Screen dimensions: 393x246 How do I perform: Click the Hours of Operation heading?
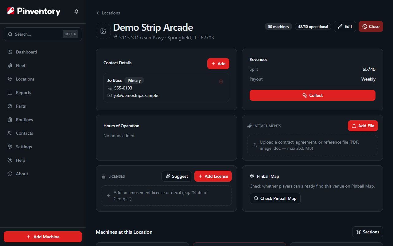(x=121, y=126)
